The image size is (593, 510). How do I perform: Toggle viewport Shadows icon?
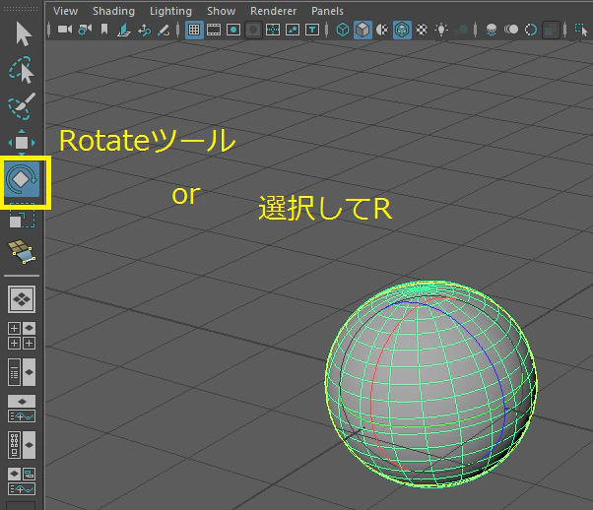pyautogui.click(x=461, y=30)
